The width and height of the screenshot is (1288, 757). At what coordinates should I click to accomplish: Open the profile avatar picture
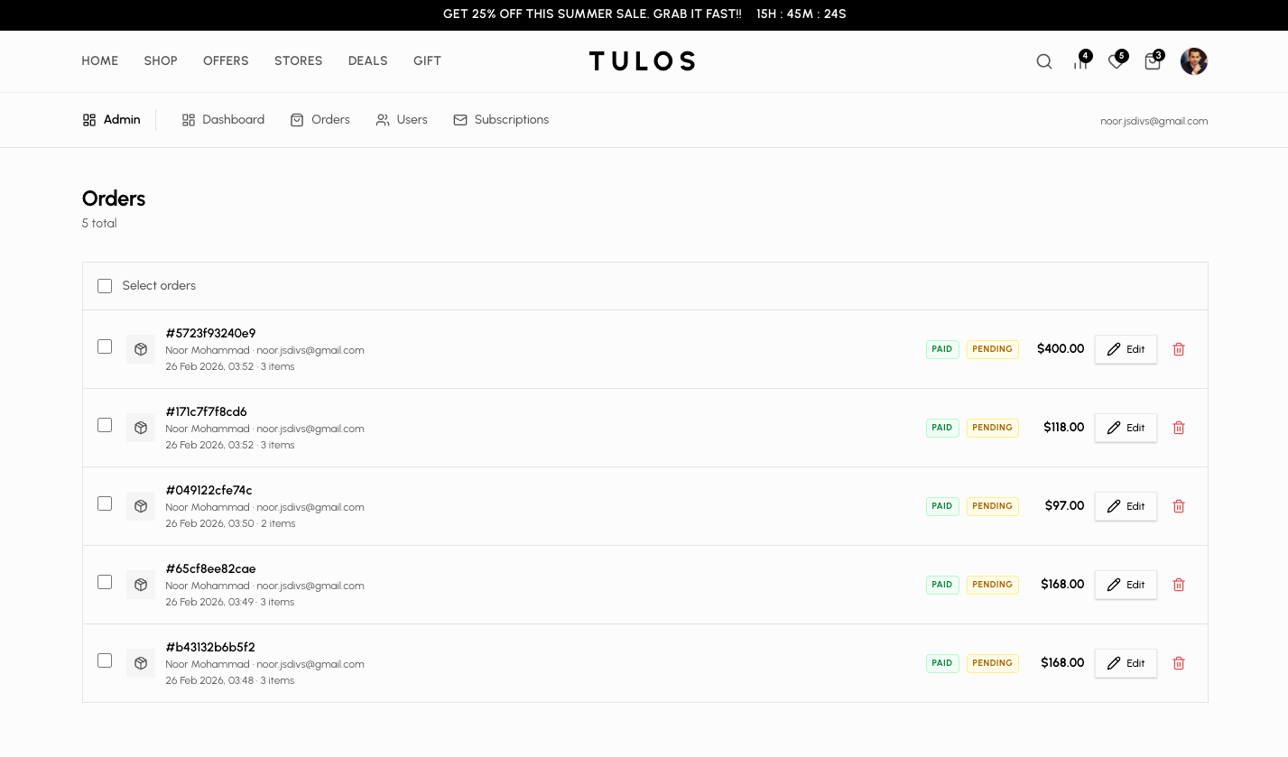[x=1193, y=61]
